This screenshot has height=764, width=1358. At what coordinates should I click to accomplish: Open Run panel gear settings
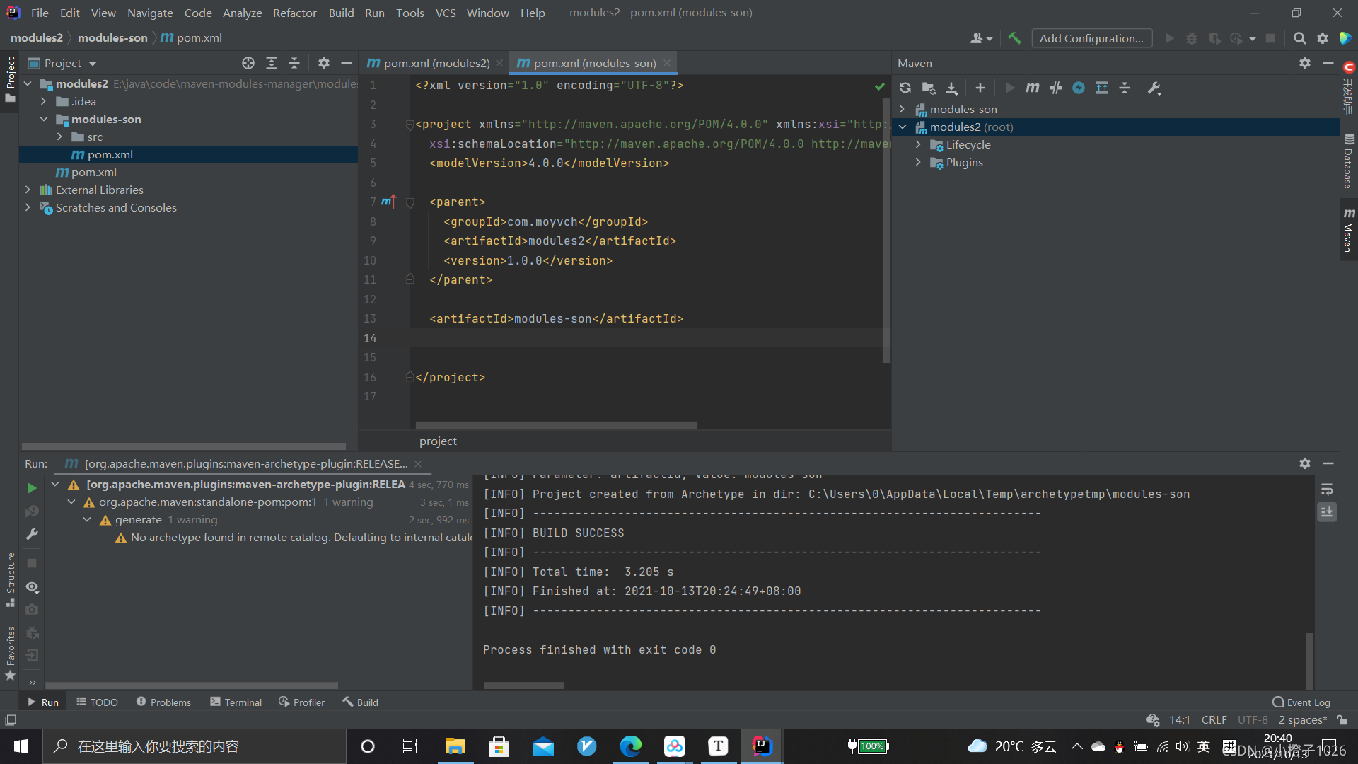[x=1305, y=463]
